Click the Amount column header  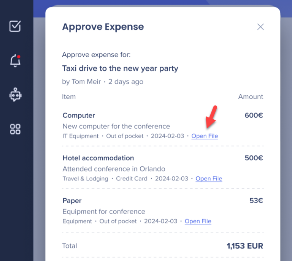coord(251,96)
